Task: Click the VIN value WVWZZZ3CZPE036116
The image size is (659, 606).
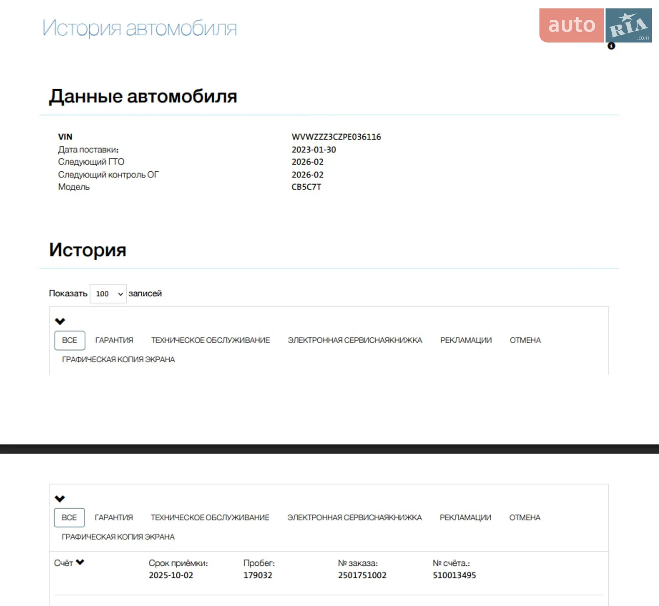Action: click(336, 137)
